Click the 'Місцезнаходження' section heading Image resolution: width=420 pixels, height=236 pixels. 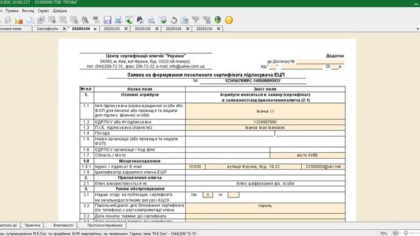pos(140,161)
